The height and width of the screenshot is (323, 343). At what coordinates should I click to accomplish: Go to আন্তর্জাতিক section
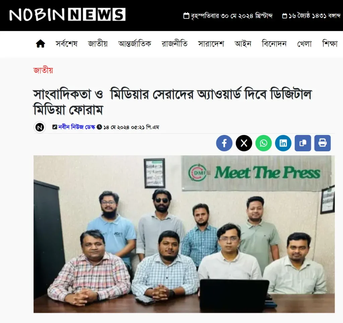coord(135,44)
